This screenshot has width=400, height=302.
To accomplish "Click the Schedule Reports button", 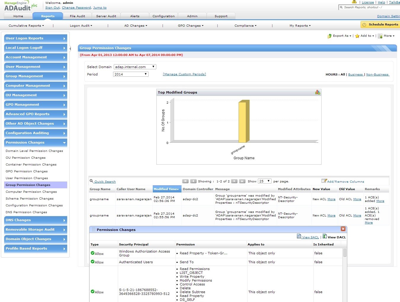I will click(x=380, y=25).
